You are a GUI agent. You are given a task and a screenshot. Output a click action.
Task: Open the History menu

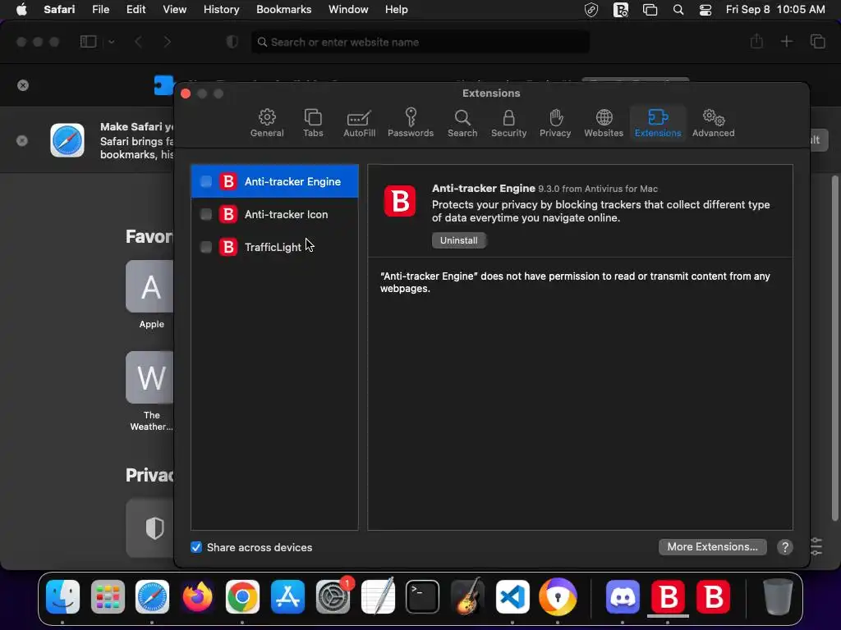(221, 10)
